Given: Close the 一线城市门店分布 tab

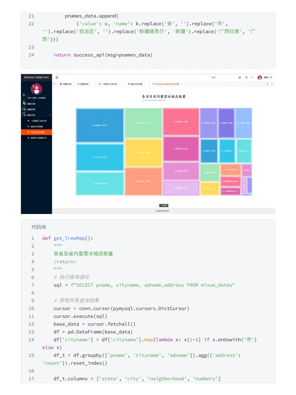Looking at the screenshot, I should tap(120, 84).
